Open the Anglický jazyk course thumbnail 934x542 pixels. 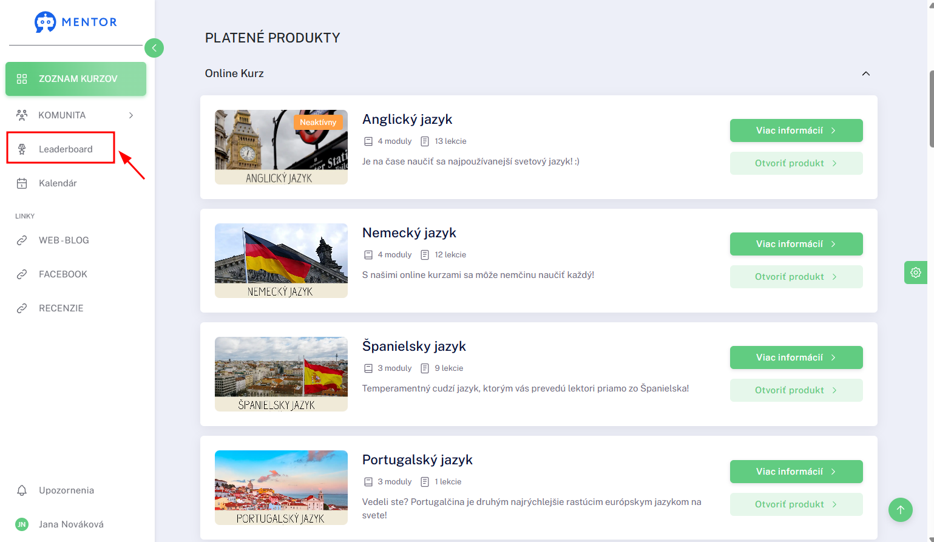coord(281,147)
